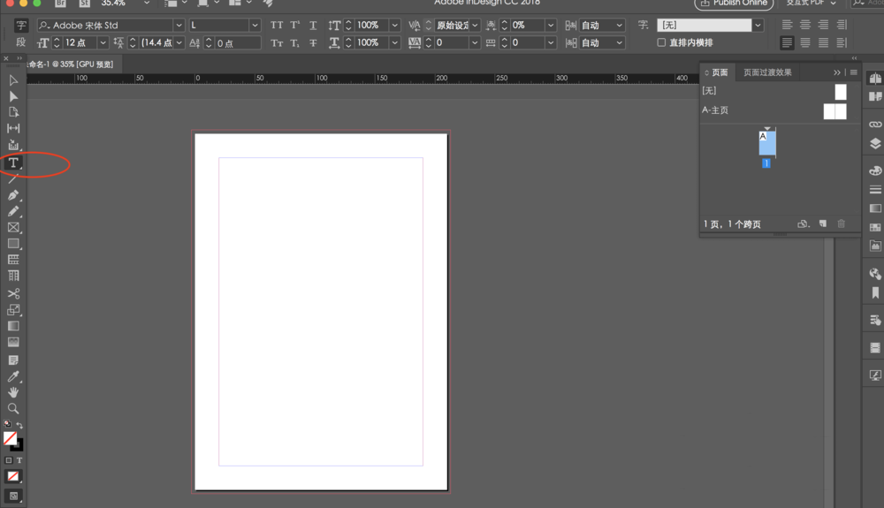Select the Type tool in the toolbox
The width and height of the screenshot is (884, 508).
click(13, 163)
